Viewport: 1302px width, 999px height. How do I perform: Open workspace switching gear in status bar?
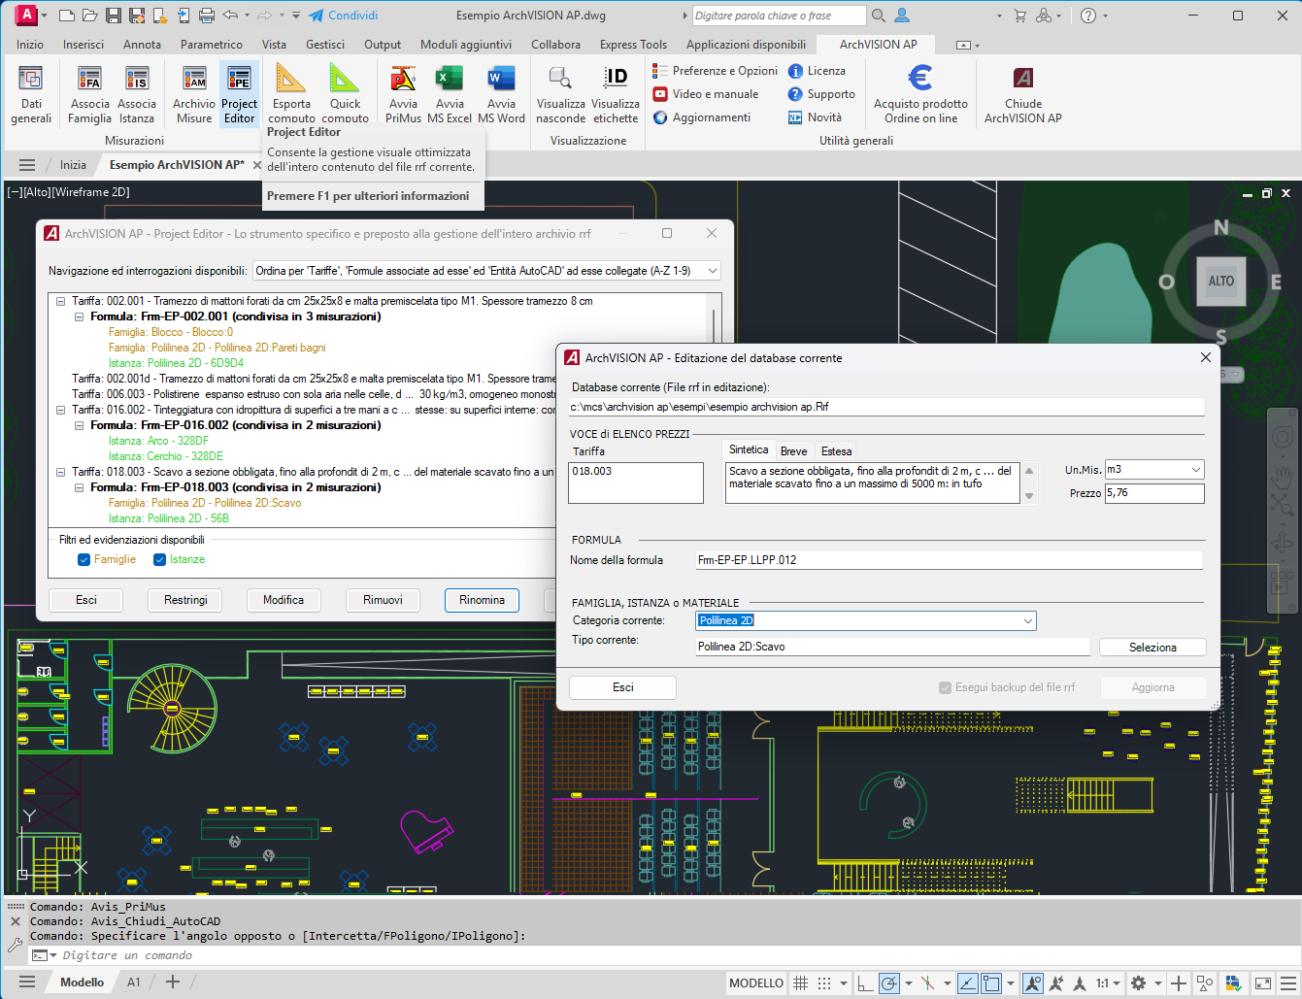tap(1139, 982)
